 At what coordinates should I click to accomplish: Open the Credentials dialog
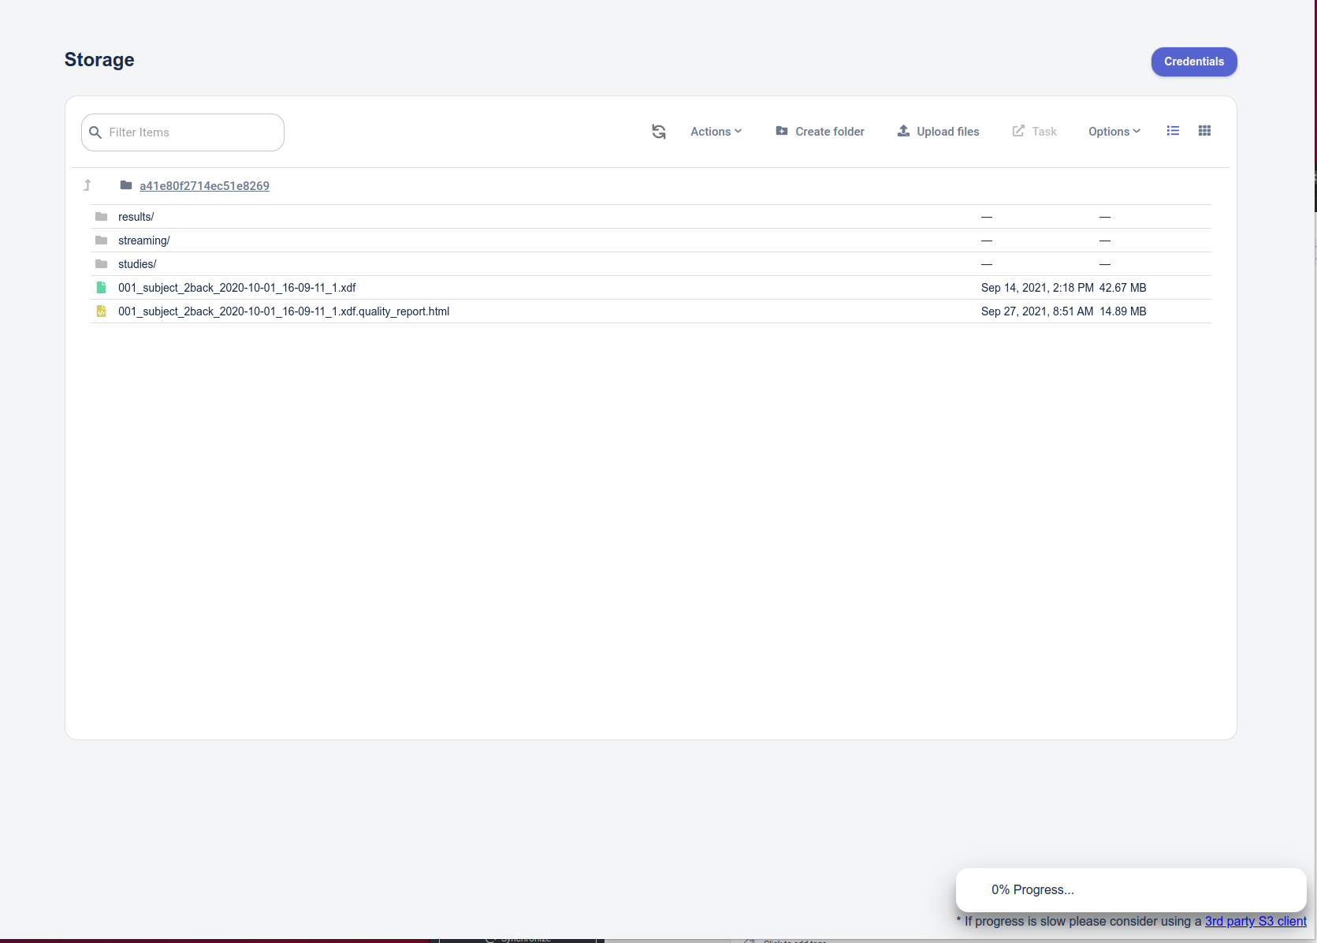(x=1194, y=61)
